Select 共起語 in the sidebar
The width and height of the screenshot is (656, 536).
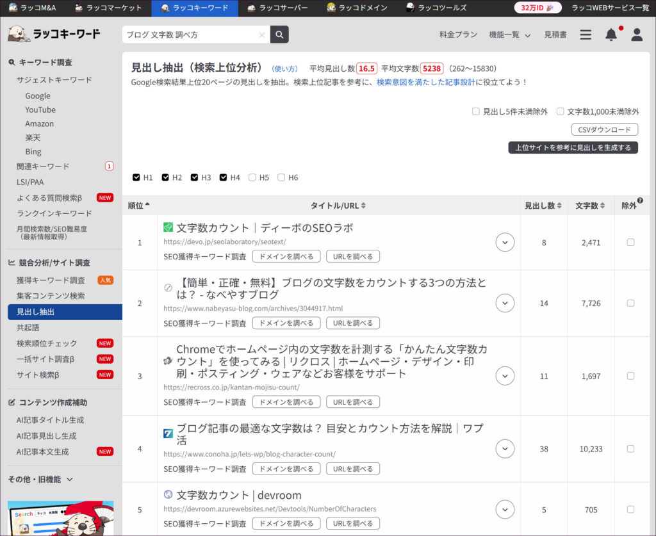click(x=28, y=327)
